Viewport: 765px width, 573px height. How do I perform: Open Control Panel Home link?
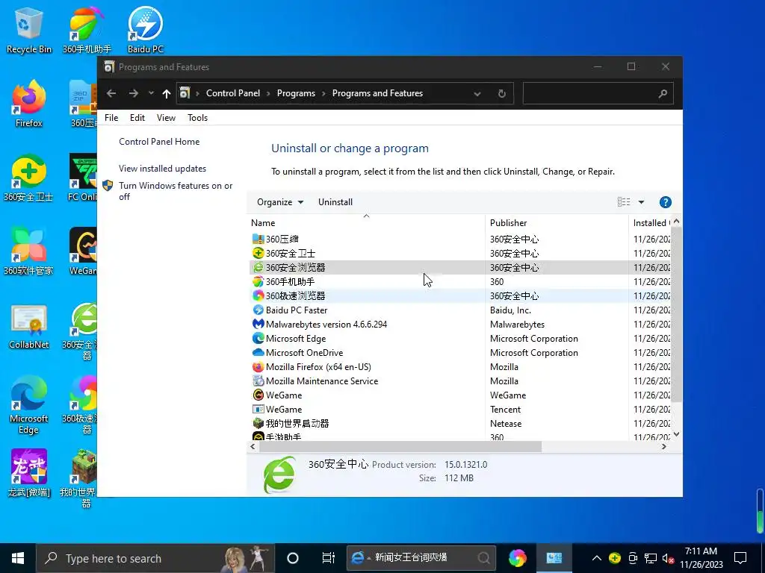click(x=159, y=142)
